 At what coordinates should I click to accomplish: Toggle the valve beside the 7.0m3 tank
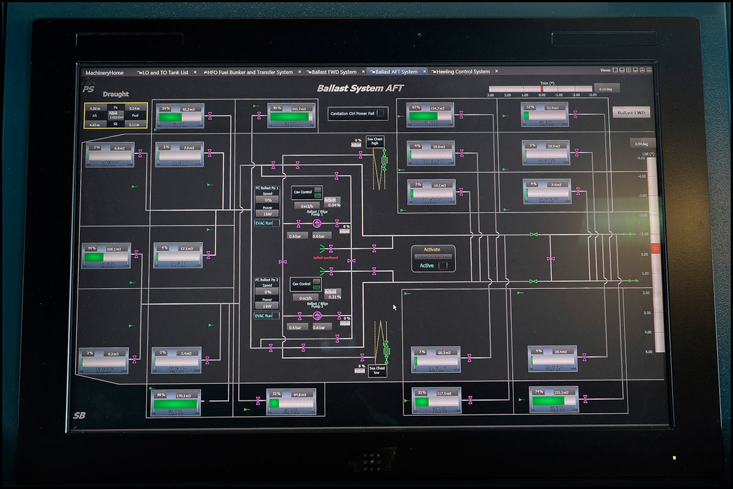[210, 153]
